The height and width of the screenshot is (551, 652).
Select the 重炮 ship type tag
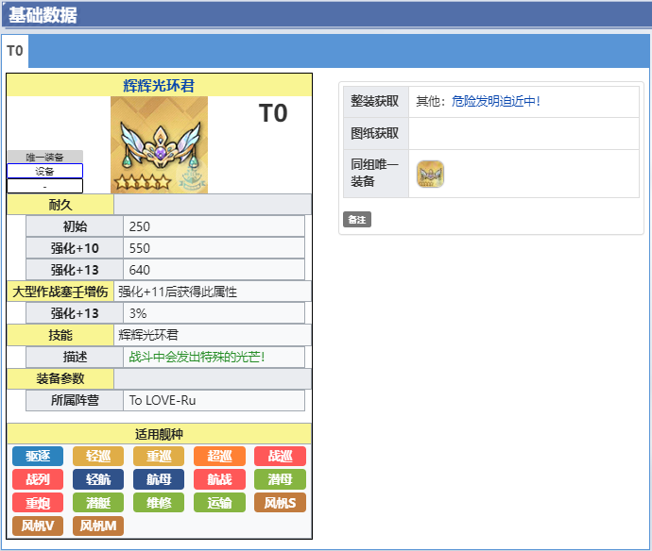[x=38, y=503]
